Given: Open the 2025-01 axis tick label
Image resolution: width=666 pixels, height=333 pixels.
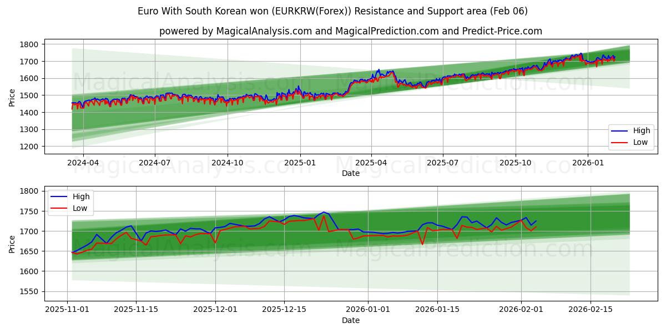Looking at the screenshot, I should tap(299, 163).
